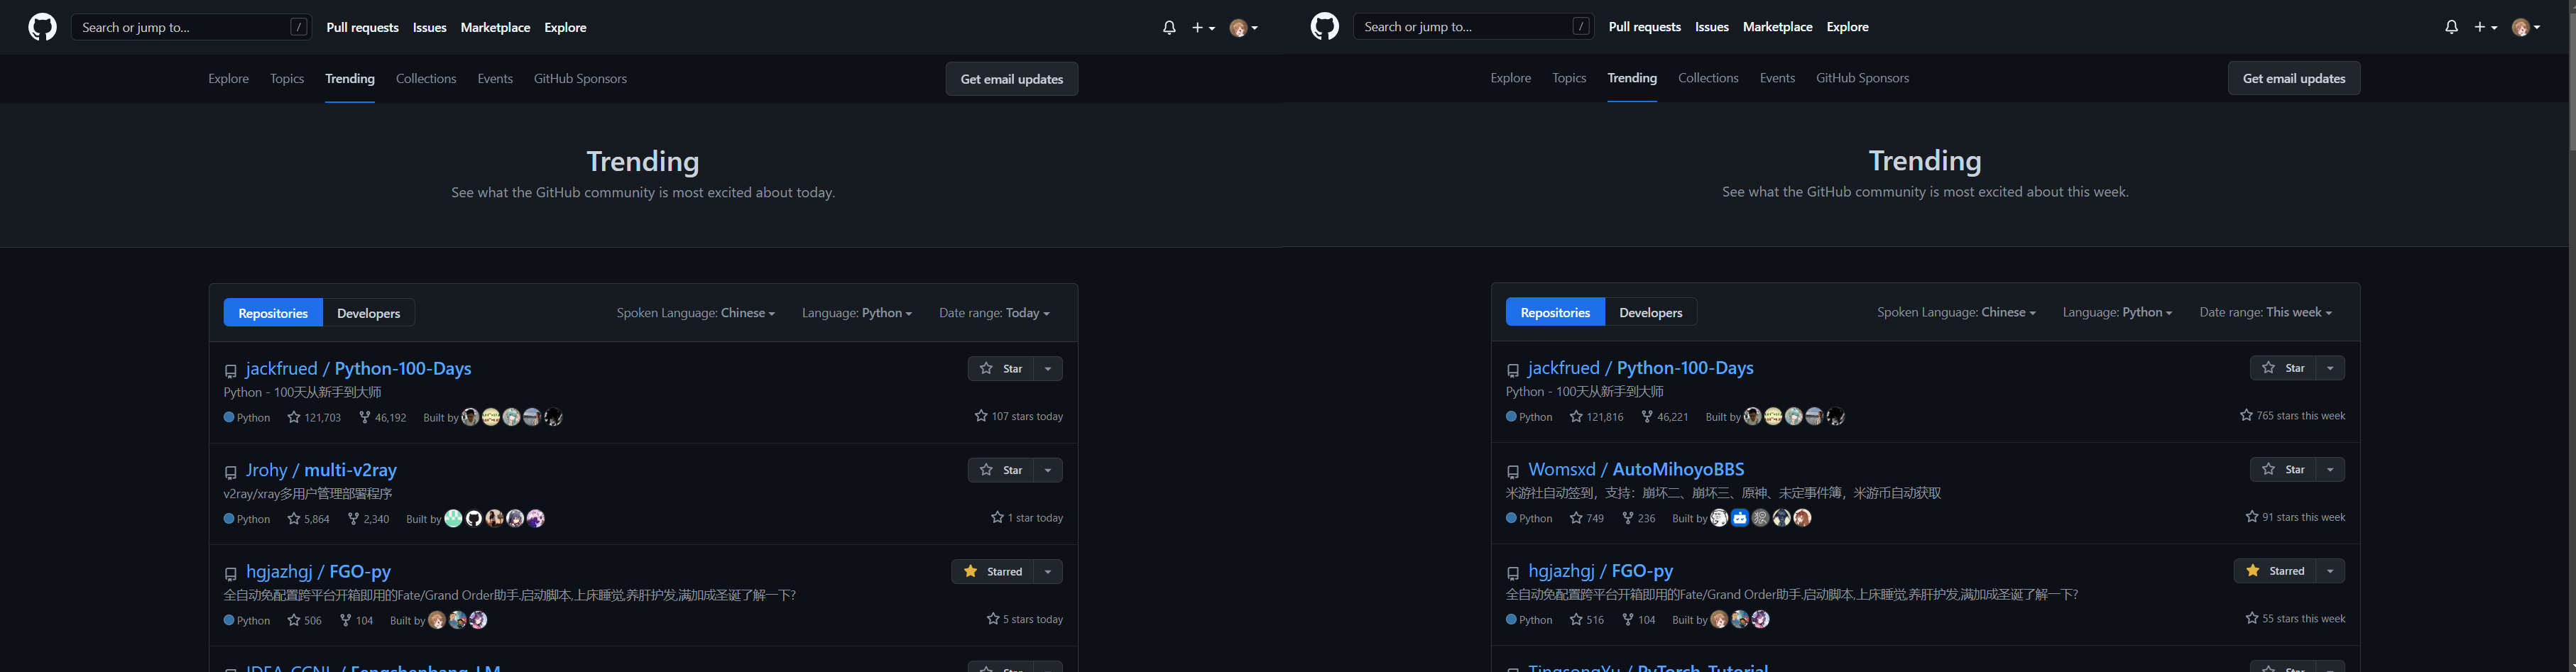Expand Language: Python filter in This week window
The width and height of the screenshot is (2576, 672).
(2117, 312)
